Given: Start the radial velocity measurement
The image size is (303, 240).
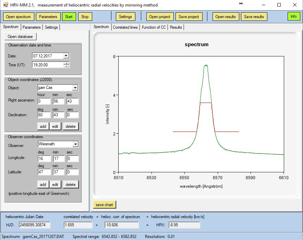Looking at the screenshot, I should [x=69, y=16].
